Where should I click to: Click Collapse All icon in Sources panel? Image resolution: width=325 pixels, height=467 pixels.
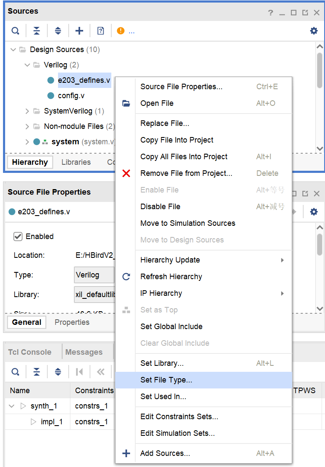[37, 31]
